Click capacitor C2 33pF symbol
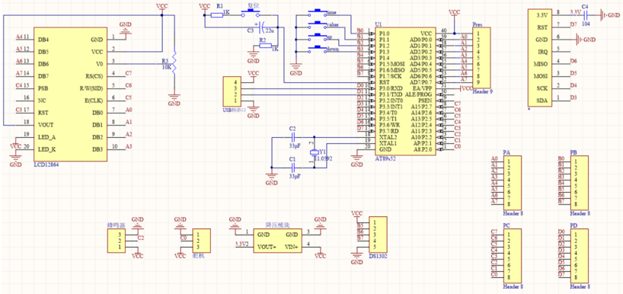 click(292, 137)
